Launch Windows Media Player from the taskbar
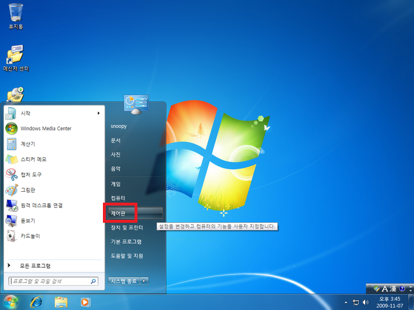 coord(85,302)
